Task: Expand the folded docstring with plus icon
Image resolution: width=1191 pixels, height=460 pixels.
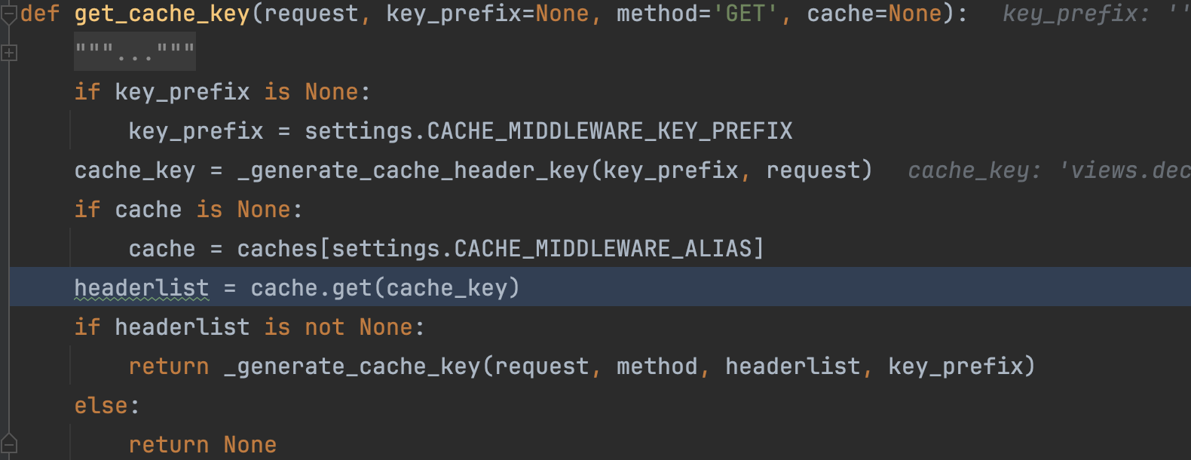Action: click(8, 53)
